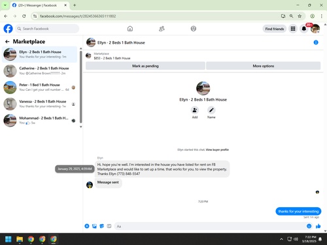Open the notifications bell icon

click(x=304, y=29)
